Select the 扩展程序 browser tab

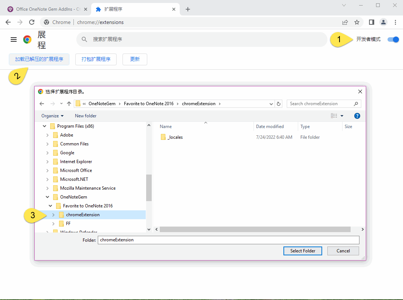click(x=135, y=9)
